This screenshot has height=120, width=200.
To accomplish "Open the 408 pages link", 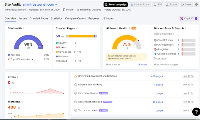I will pyautogui.click(x=157, y=76).
